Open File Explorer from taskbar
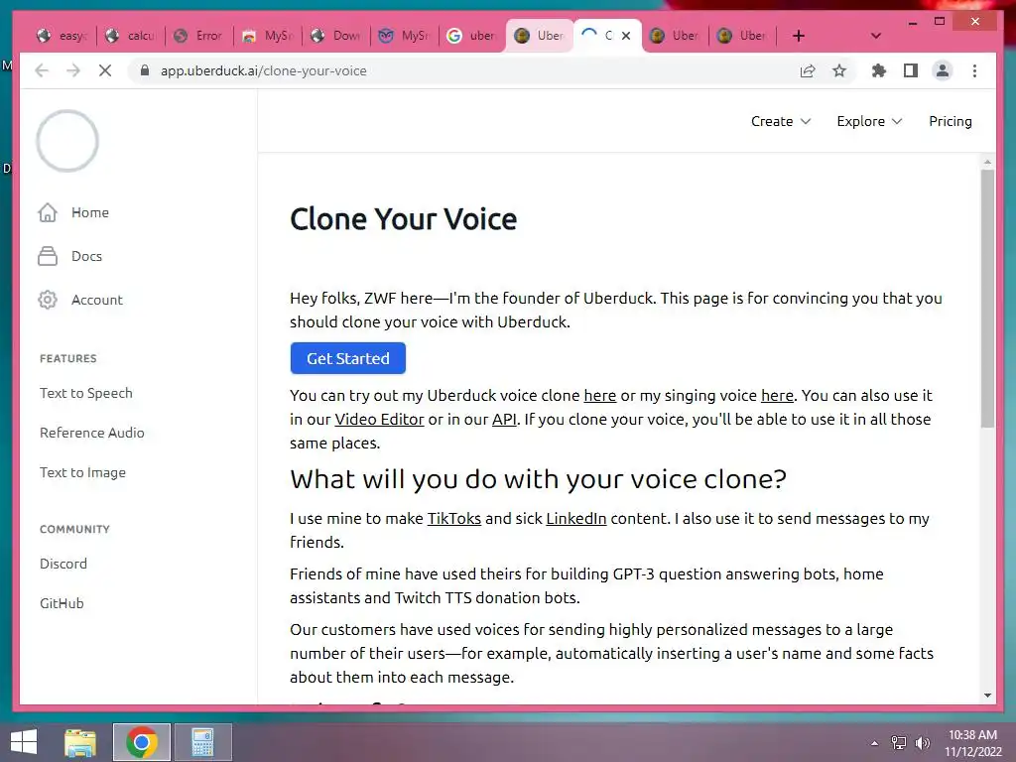This screenshot has width=1016, height=762. [x=80, y=742]
